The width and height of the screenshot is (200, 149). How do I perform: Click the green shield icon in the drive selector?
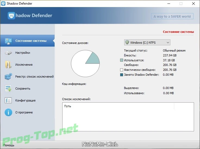[127, 42]
